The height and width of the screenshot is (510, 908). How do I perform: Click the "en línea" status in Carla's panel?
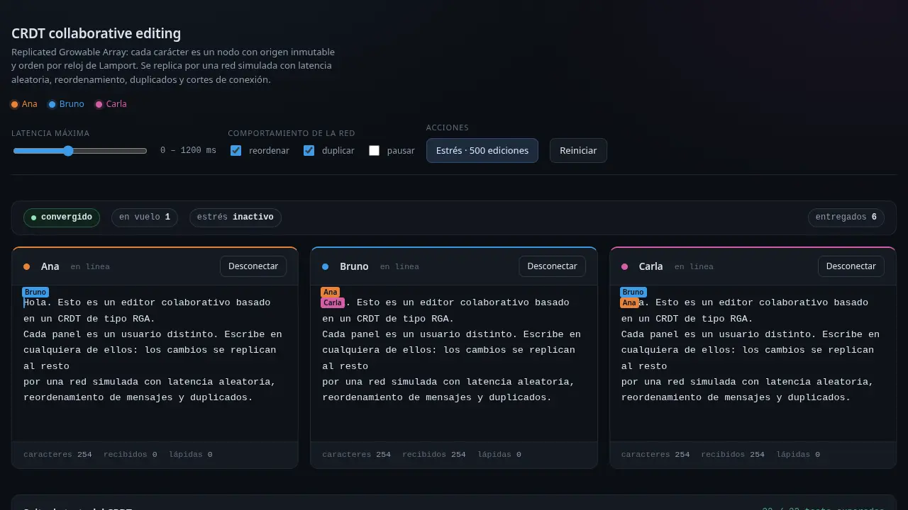[694, 267]
